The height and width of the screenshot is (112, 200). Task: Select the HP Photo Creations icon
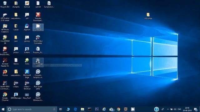(5, 28)
